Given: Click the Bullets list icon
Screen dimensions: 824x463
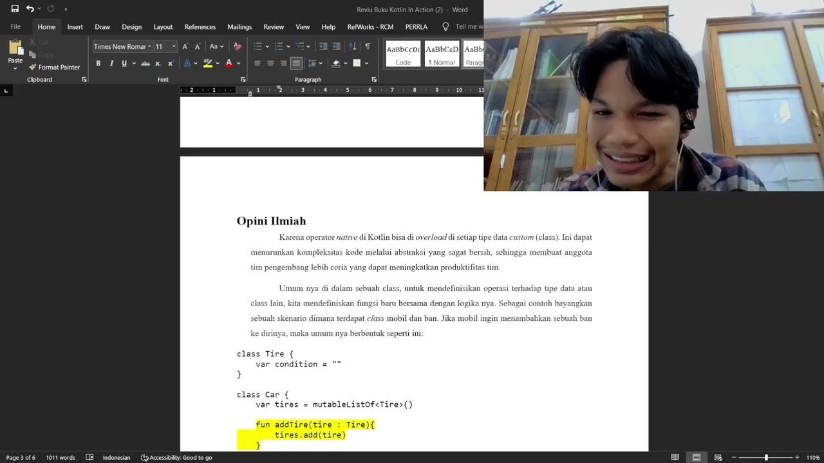Looking at the screenshot, I should (257, 46).
